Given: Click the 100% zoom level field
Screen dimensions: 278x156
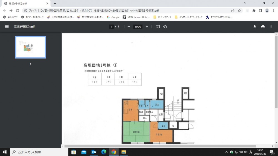Looking at the screenshot, I should (x=137, y=27).
